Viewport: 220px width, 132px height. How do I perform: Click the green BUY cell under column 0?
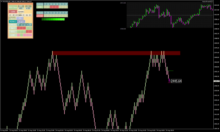[30, 28]
